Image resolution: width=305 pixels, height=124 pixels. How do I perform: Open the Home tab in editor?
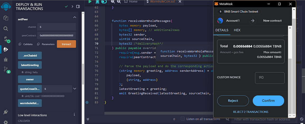[131, 2]
